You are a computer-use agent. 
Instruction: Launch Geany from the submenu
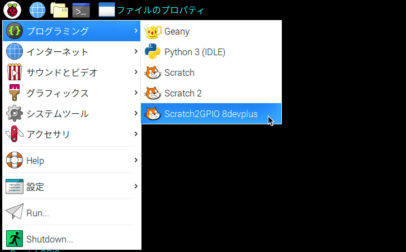coord(211,31)
